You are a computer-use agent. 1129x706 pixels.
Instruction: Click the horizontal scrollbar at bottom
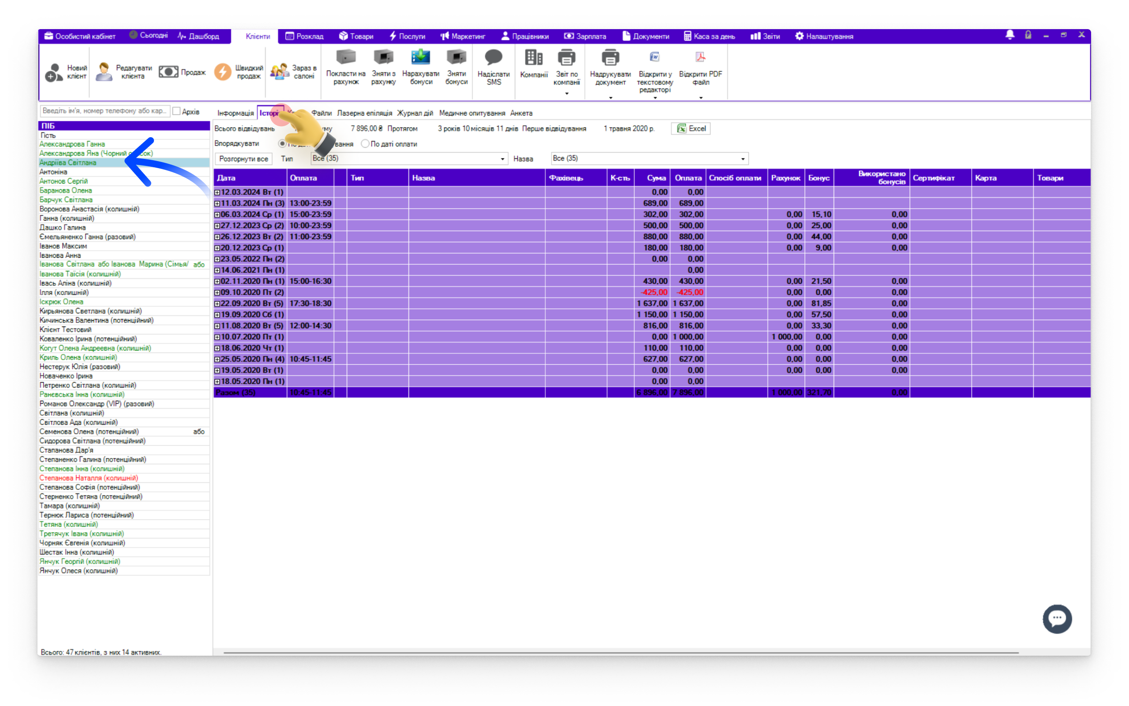[621, 652]
